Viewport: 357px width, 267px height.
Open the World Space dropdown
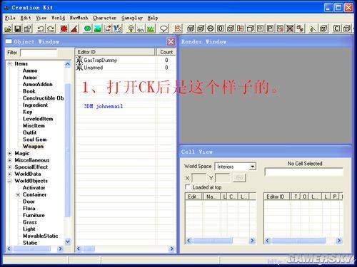coord(253,167)
